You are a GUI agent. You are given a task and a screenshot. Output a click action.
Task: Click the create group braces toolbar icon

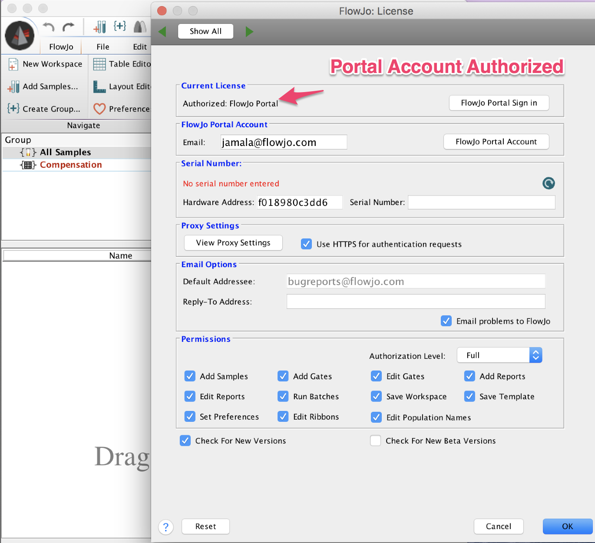point(120,26)
